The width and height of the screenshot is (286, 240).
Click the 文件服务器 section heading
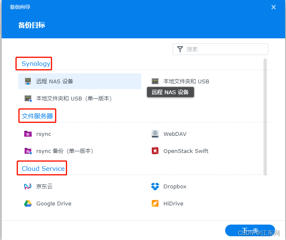point(37,116)
